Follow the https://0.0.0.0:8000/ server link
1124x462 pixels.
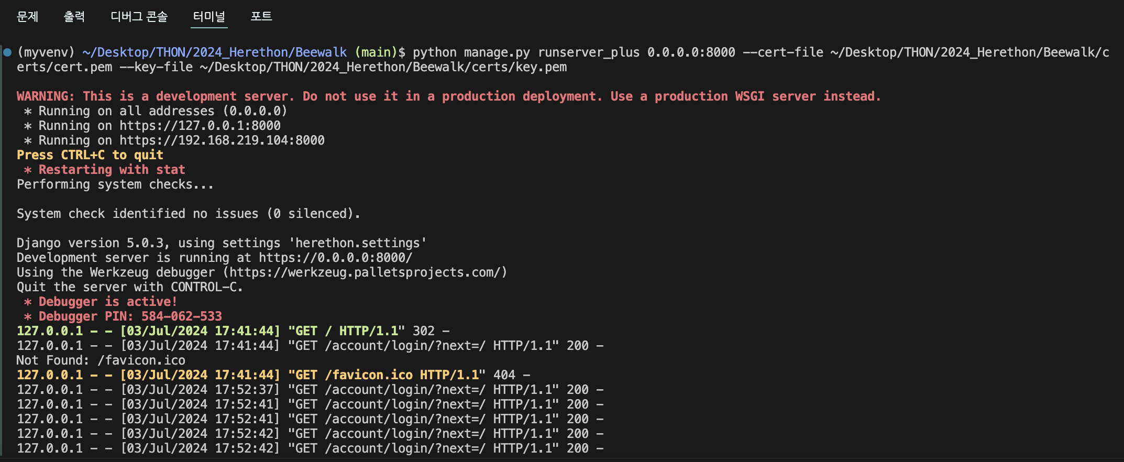335,258
